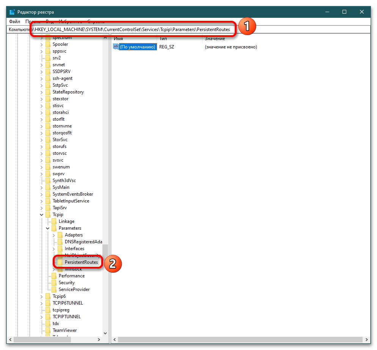Click values pane horizontal scrollbar track

tap(240, 340)
